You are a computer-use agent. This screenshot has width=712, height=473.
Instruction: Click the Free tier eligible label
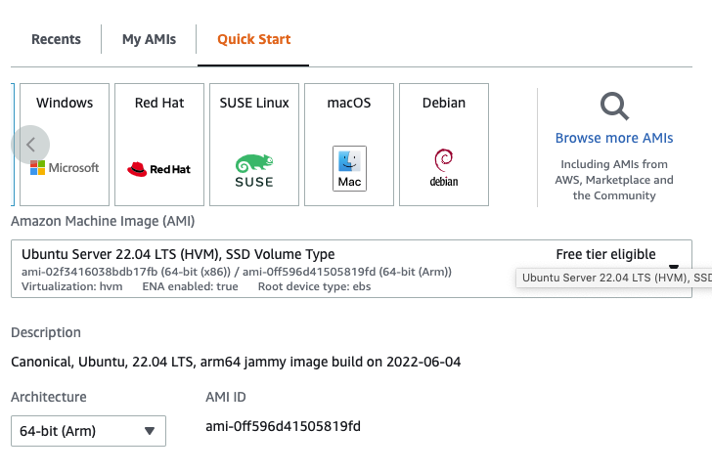click(x=605, y=254)
